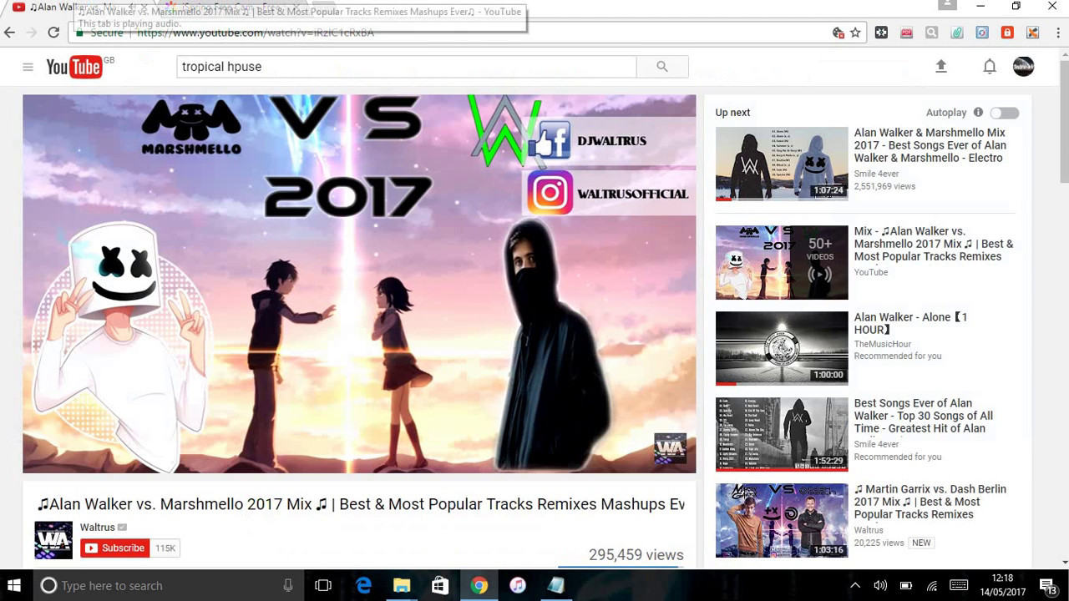
Task: Open the green paperclip extension
Action: tap(957, 33)
